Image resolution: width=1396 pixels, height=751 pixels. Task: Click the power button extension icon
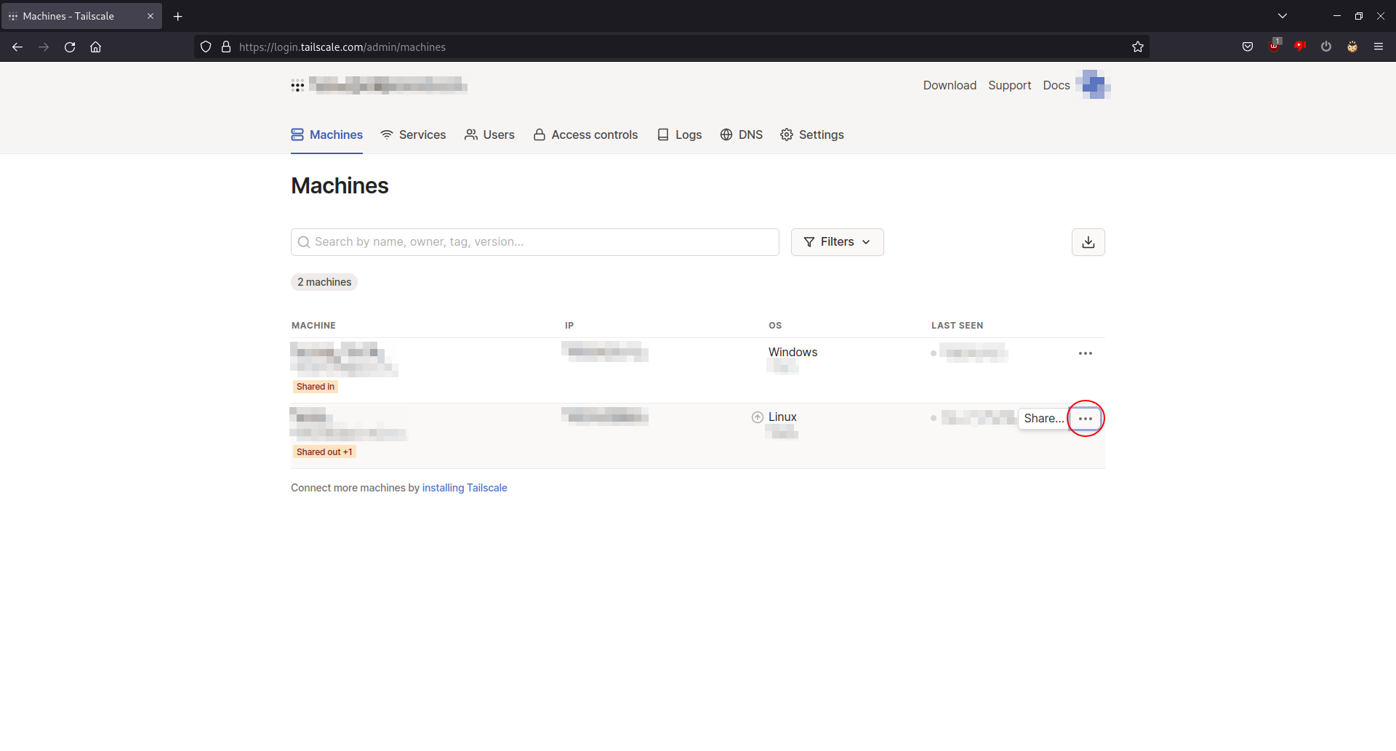click(1326, 47)
